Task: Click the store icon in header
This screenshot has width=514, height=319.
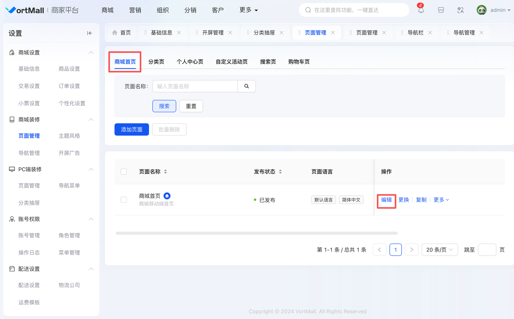Action: [441, 10]
